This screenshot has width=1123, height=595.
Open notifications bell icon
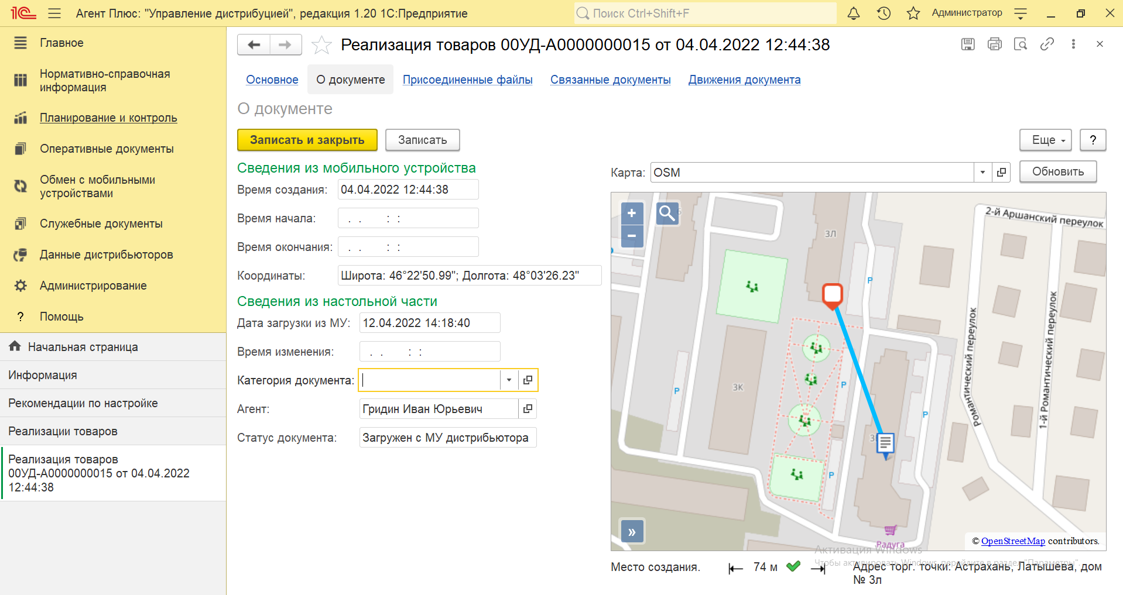854,13
